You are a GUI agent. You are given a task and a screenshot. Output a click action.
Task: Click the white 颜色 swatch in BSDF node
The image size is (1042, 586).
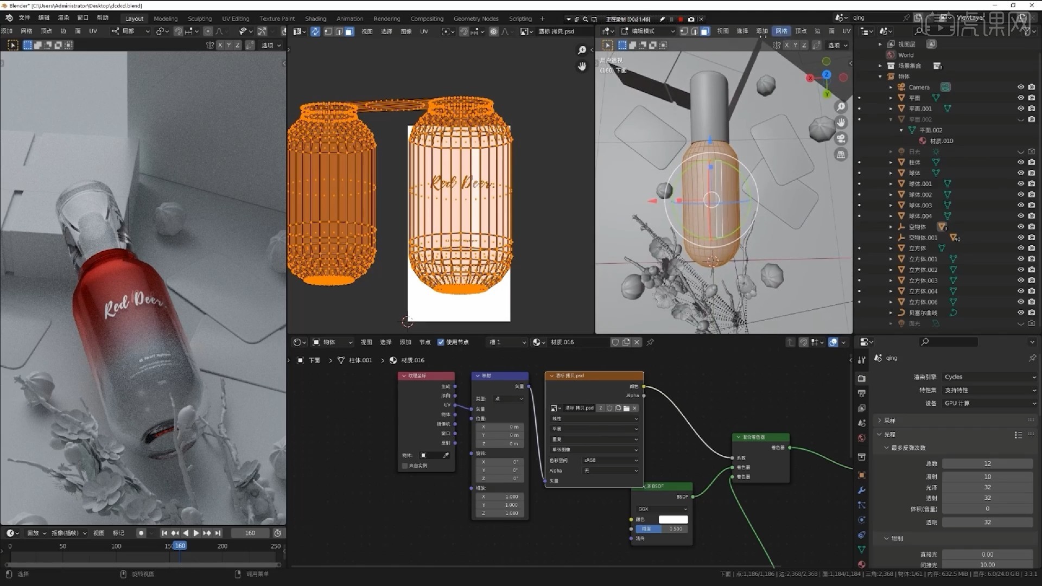point(673,520)
